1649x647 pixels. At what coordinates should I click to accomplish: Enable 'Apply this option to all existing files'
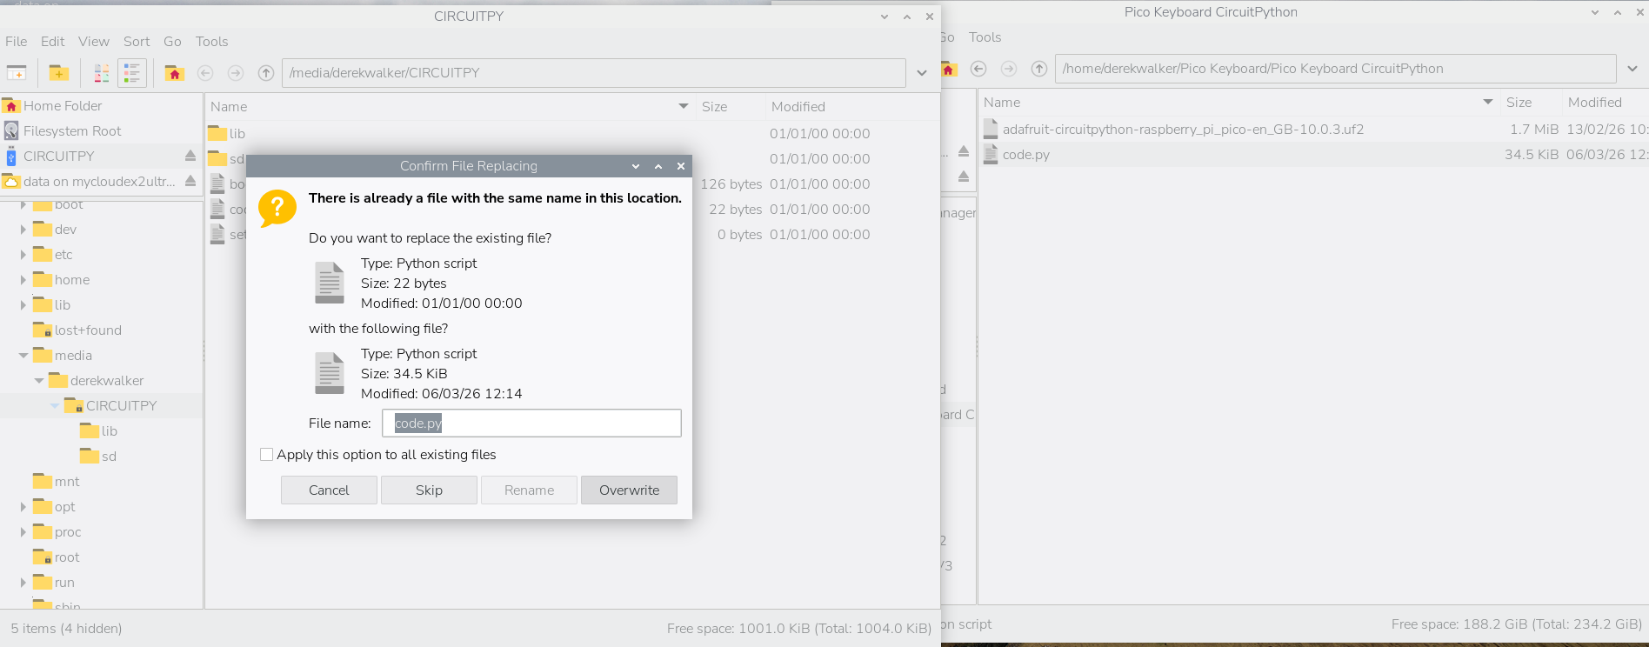(x=267, y=455)
